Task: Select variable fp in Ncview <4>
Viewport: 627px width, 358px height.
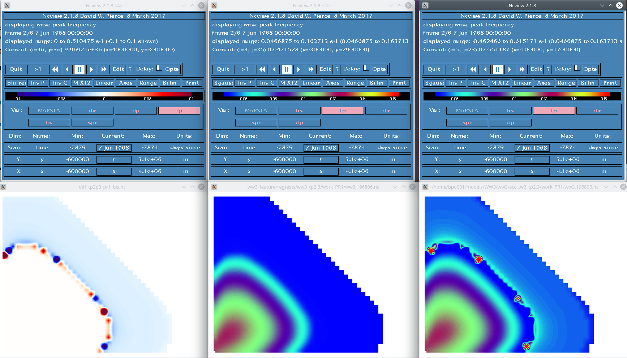Action: pos(179,111)
